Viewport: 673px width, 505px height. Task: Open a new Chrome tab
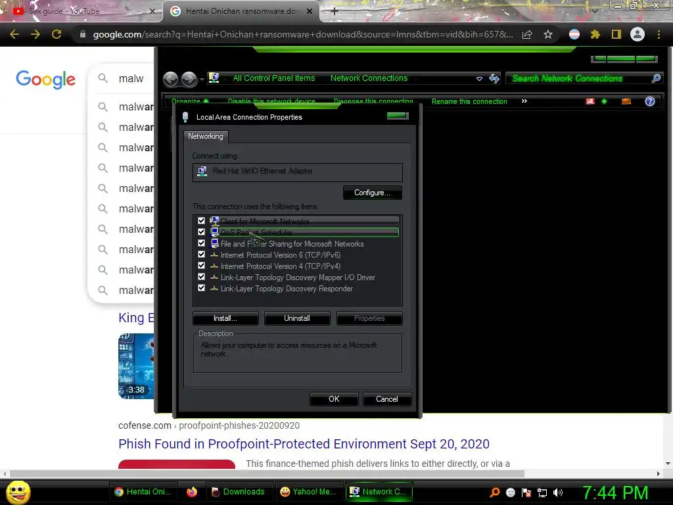tap(335, 11)
